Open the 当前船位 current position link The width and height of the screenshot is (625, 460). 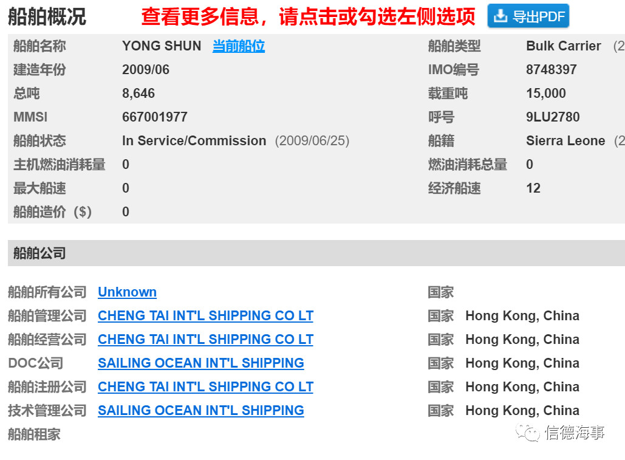pyautogui.click(x=238, y=46)
